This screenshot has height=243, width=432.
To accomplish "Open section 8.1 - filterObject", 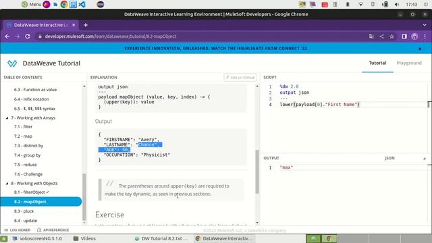I will [32, 192].
